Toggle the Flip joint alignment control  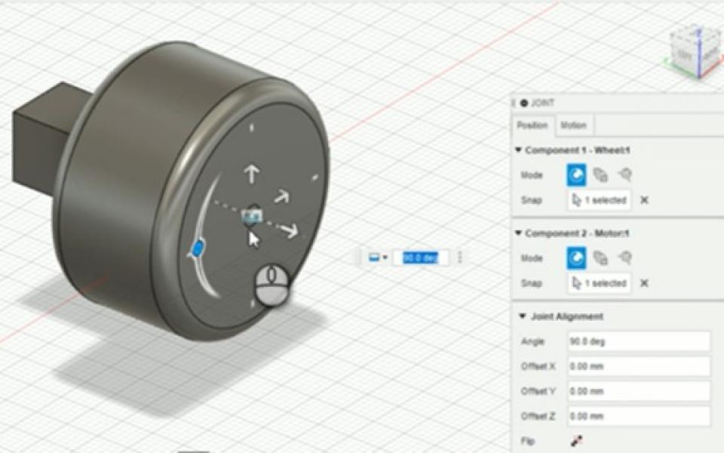coord(577,441)
